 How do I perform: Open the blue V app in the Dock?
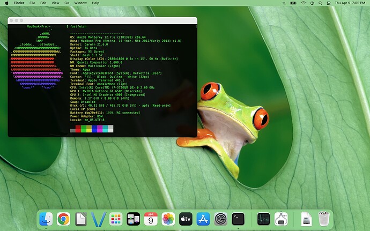pos(99,219)
